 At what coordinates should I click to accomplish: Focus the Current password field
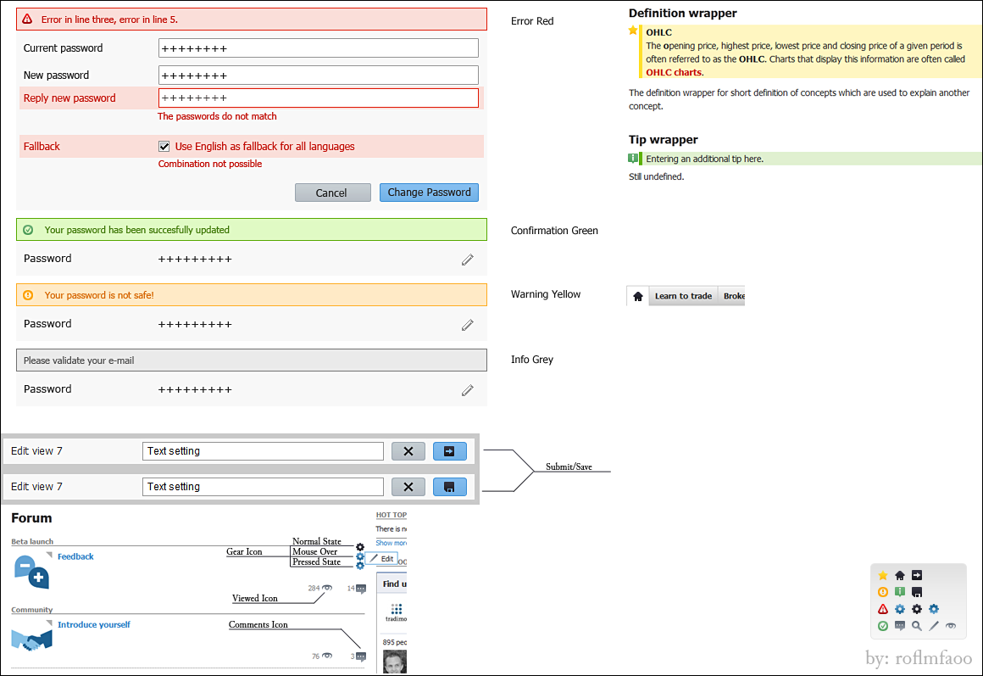[319, 48]
